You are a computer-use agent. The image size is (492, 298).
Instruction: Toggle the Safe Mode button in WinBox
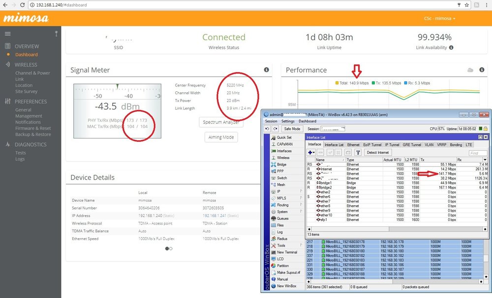tap(292, 129)
